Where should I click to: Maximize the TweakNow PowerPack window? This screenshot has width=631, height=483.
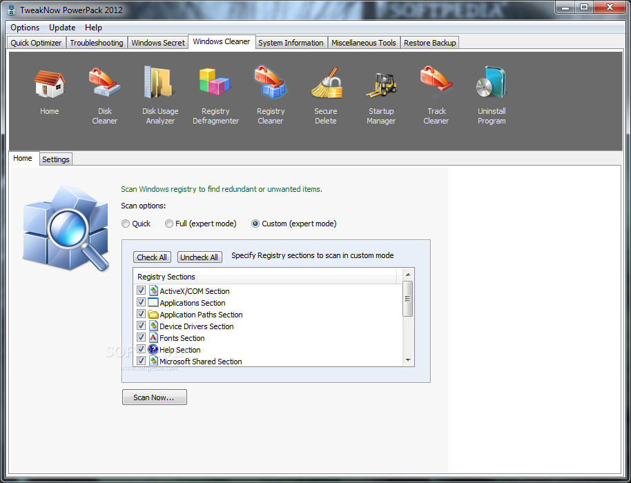(x=584, y=7)
